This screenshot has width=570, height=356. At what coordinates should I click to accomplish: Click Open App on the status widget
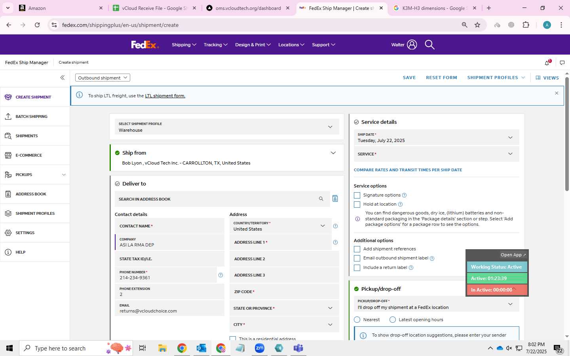coord(513,255)
